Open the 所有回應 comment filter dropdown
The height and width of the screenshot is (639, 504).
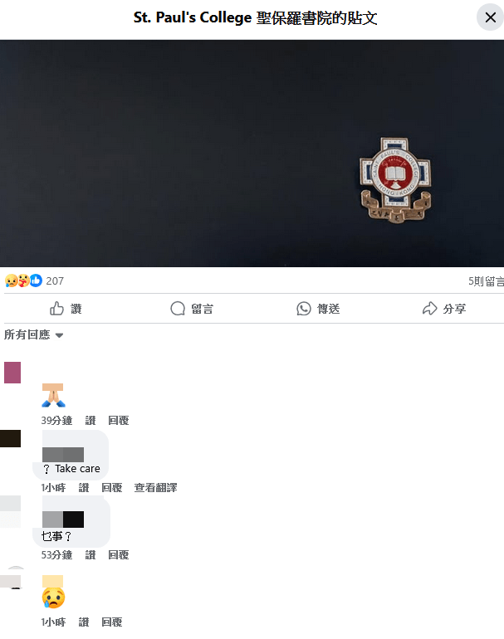click(33, 335)
